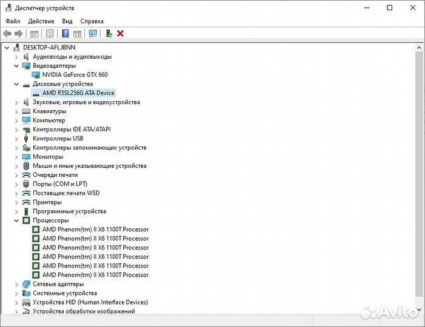Image resolution: width=425 pixels, height=327 pixels.
Task: Collapse the DESKTOP-AFLJBNN root node
Action: click(7, 48)
